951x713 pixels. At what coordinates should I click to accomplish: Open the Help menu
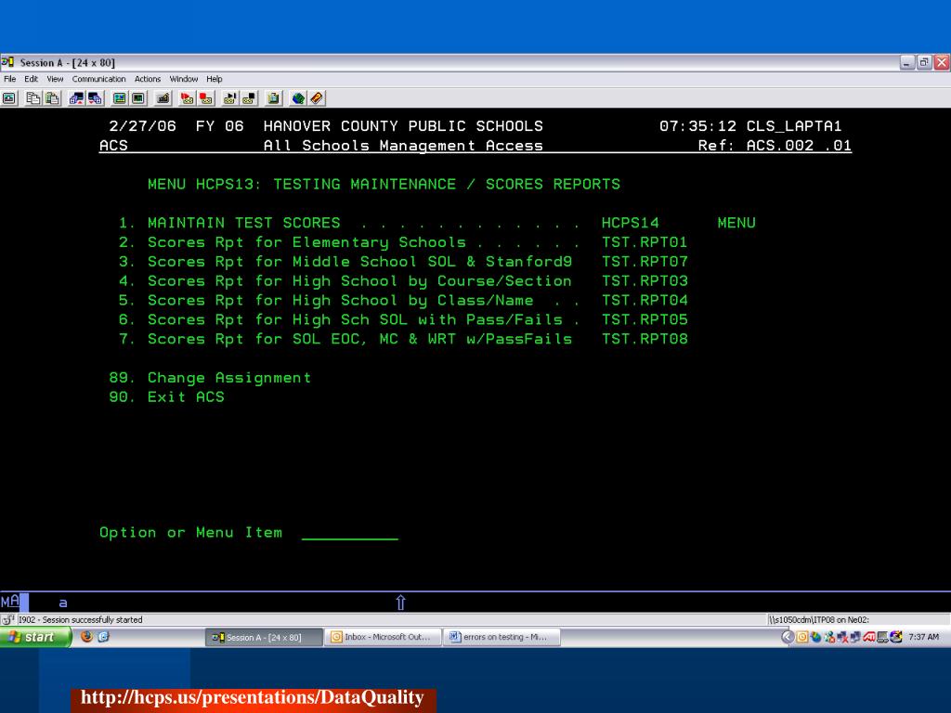coord(215,79)
